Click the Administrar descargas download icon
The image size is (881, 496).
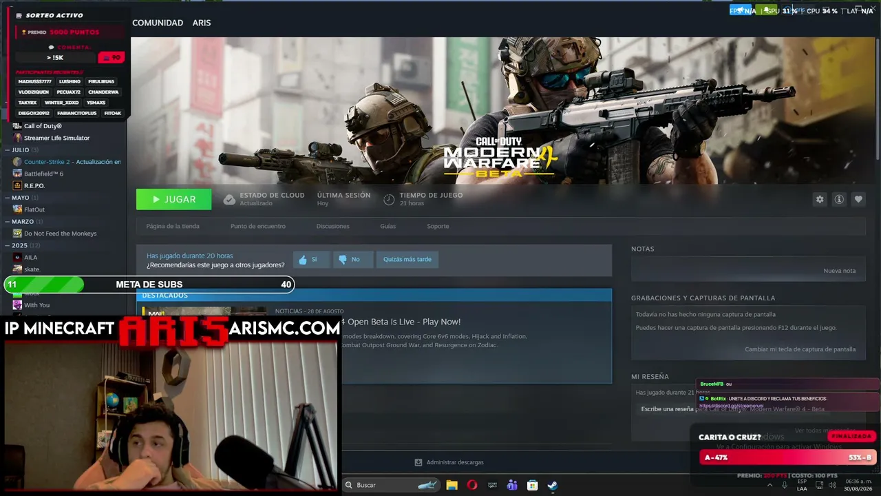coord(418,462)
